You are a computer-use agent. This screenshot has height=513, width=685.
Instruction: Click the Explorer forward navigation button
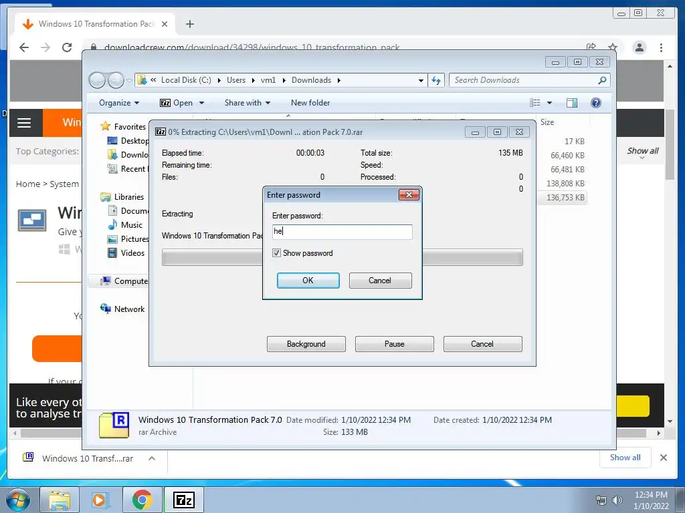(x=116, y=80)
